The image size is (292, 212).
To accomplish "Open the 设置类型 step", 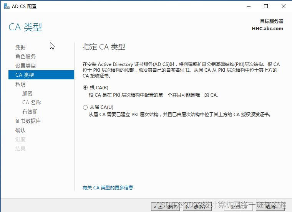I will click(x=25, y=66).
